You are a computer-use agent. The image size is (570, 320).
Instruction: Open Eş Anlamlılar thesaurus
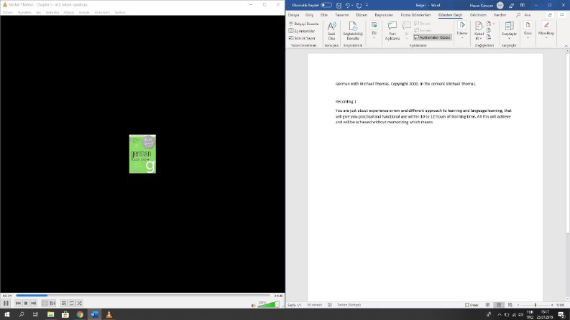[x=302, y=31]
